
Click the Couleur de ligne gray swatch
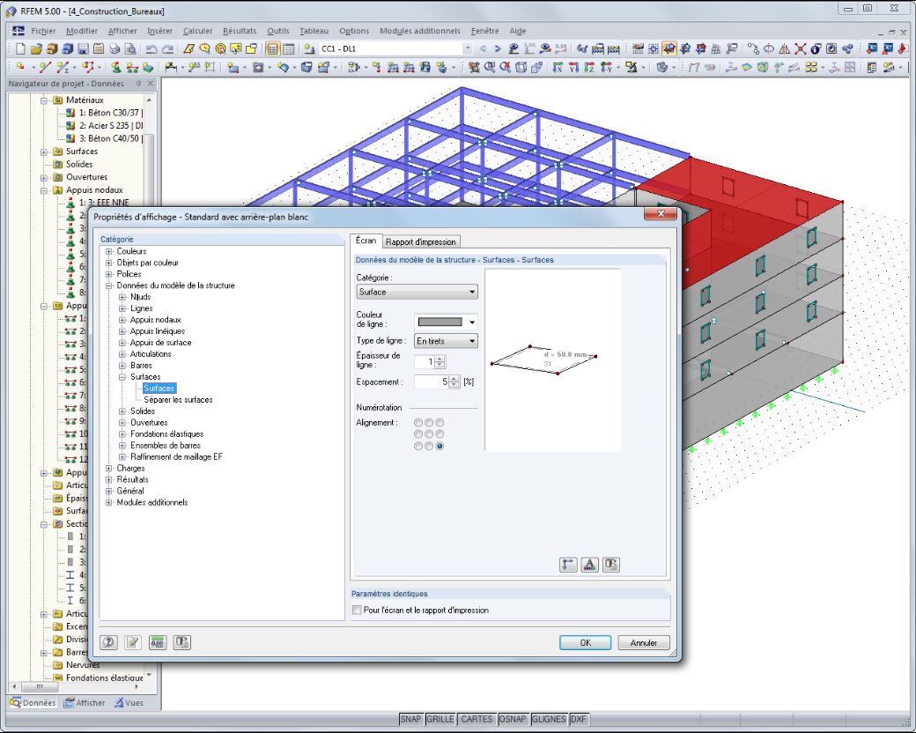pos(440,322)
